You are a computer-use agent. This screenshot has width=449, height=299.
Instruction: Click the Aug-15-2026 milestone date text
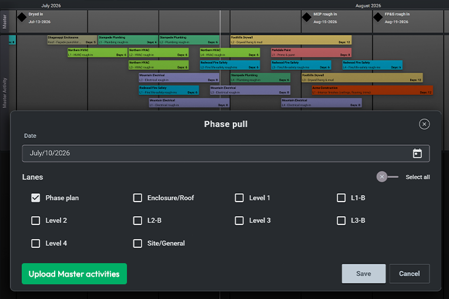(325, 22)
